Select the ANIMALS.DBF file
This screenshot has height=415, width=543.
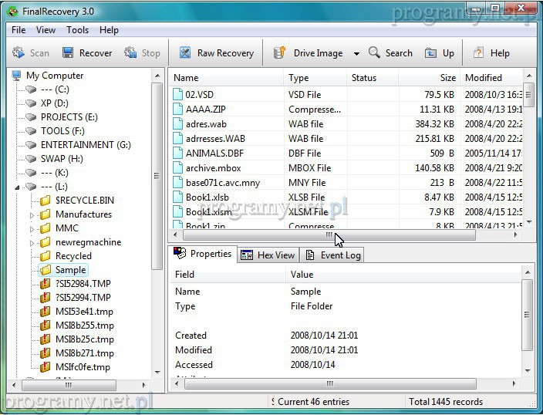click(214, 153)
